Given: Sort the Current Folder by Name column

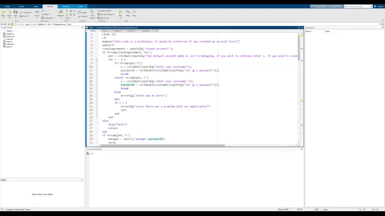Looking at the screenshot, I should pos(9,31).
